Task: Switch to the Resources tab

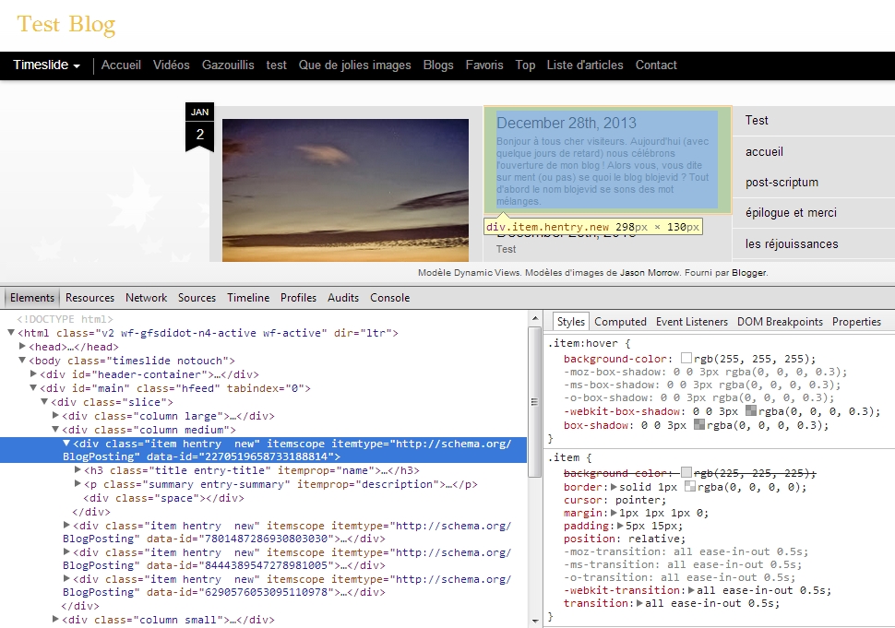Action: pyautogui.click(x=89, y=298)
